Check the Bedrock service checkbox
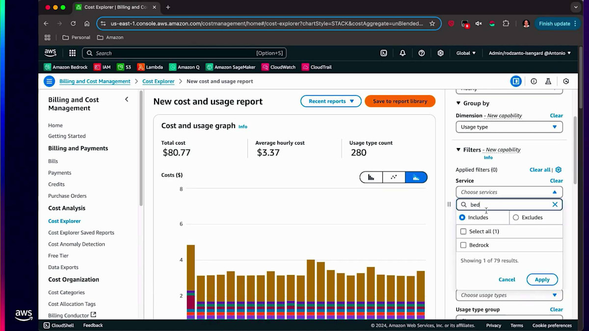This screenshot has width=589, height=331. coord(463,245)
